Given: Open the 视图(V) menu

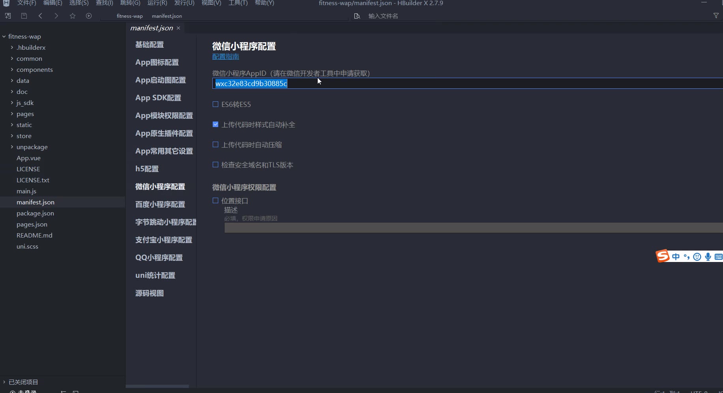Looking at the screenshot, I should point(211,3).
